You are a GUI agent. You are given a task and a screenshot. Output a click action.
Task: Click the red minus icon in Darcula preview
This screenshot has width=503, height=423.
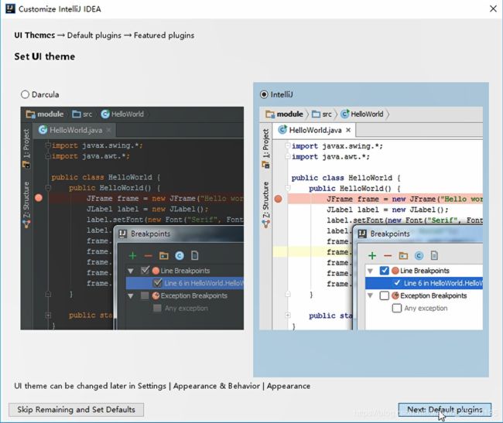(148, 256)
